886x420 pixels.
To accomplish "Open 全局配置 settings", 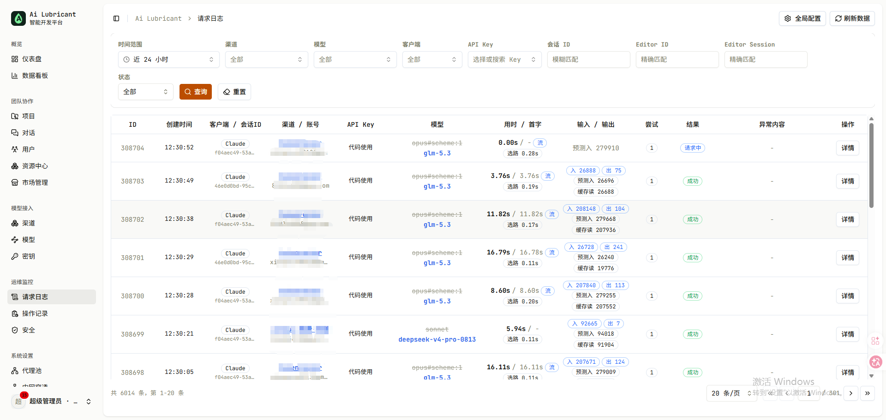I will pyautogui.click(x=802, y=18).
